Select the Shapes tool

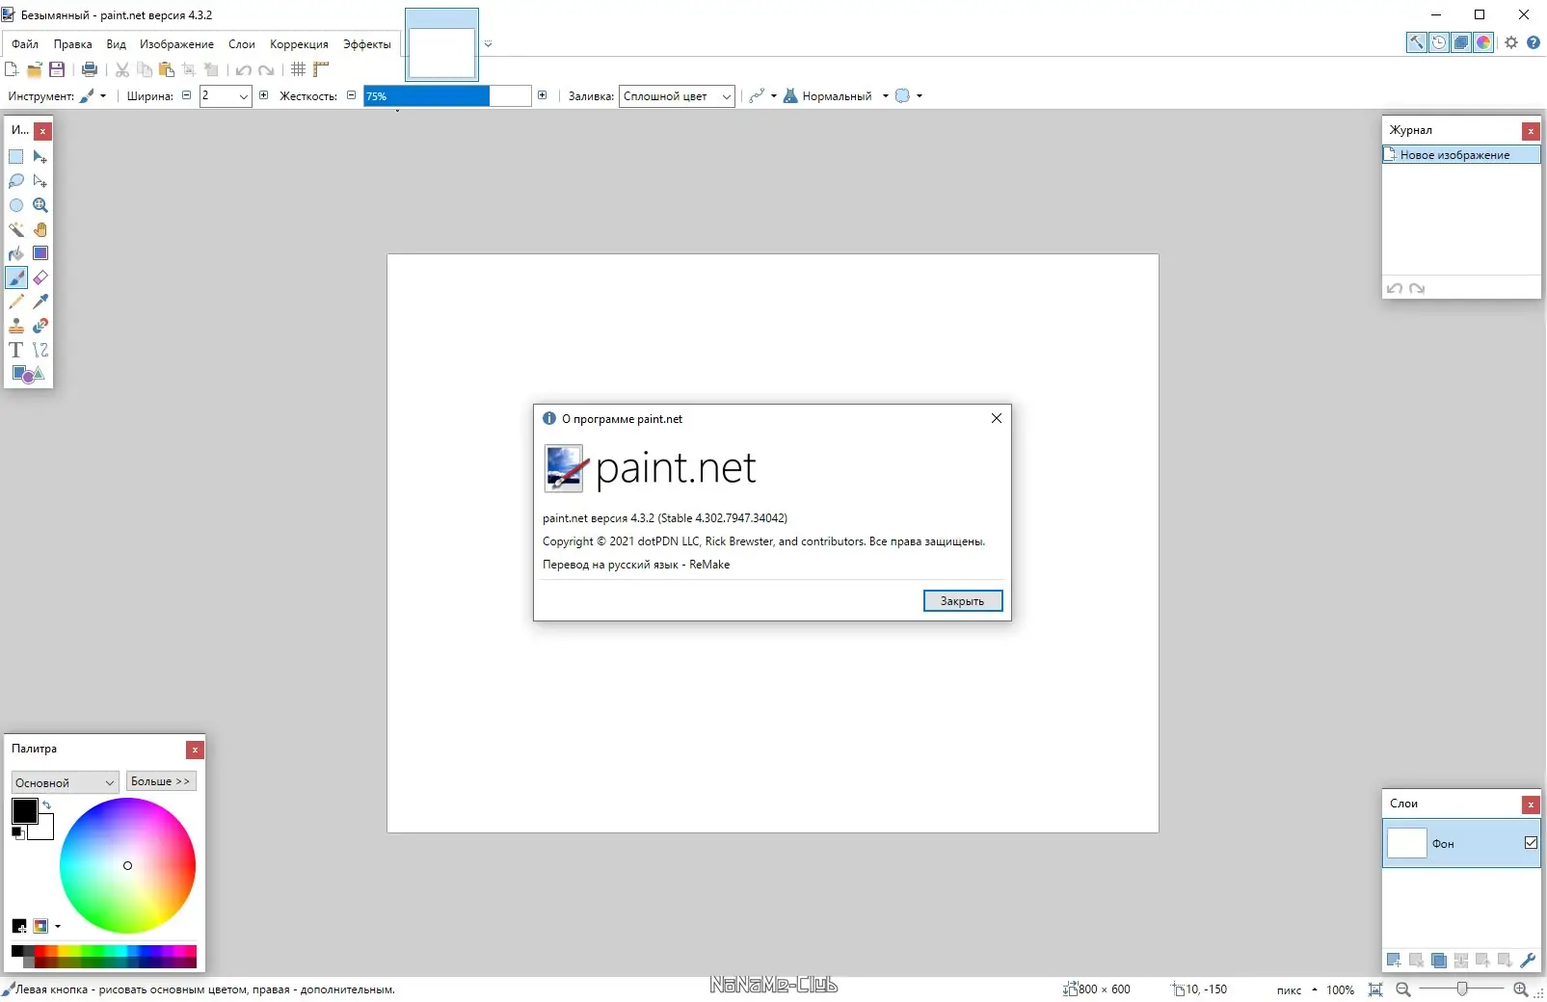pyautogui.click(x=28, y=374)
